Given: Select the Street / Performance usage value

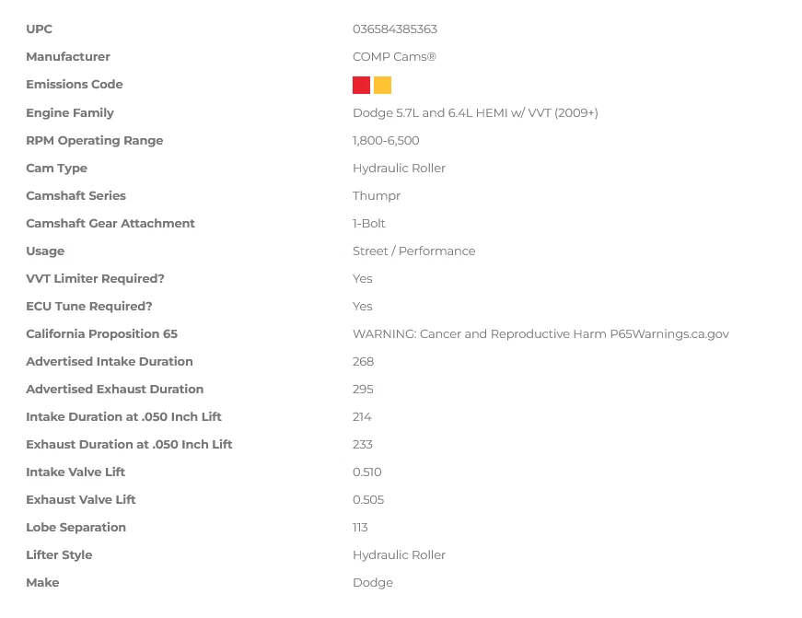Looking at the screenshot, I should click(413, 251).
